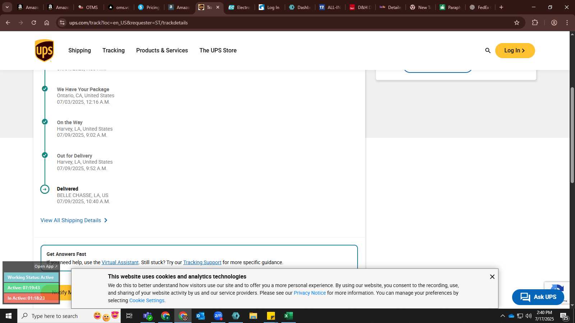575x323 pixels.
Task: Open Sticky Notes from taskbar
Action: coord(271,316)
